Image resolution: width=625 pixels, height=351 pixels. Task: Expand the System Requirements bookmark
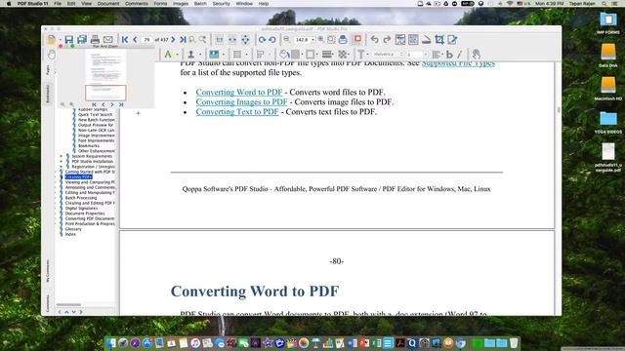61,156
